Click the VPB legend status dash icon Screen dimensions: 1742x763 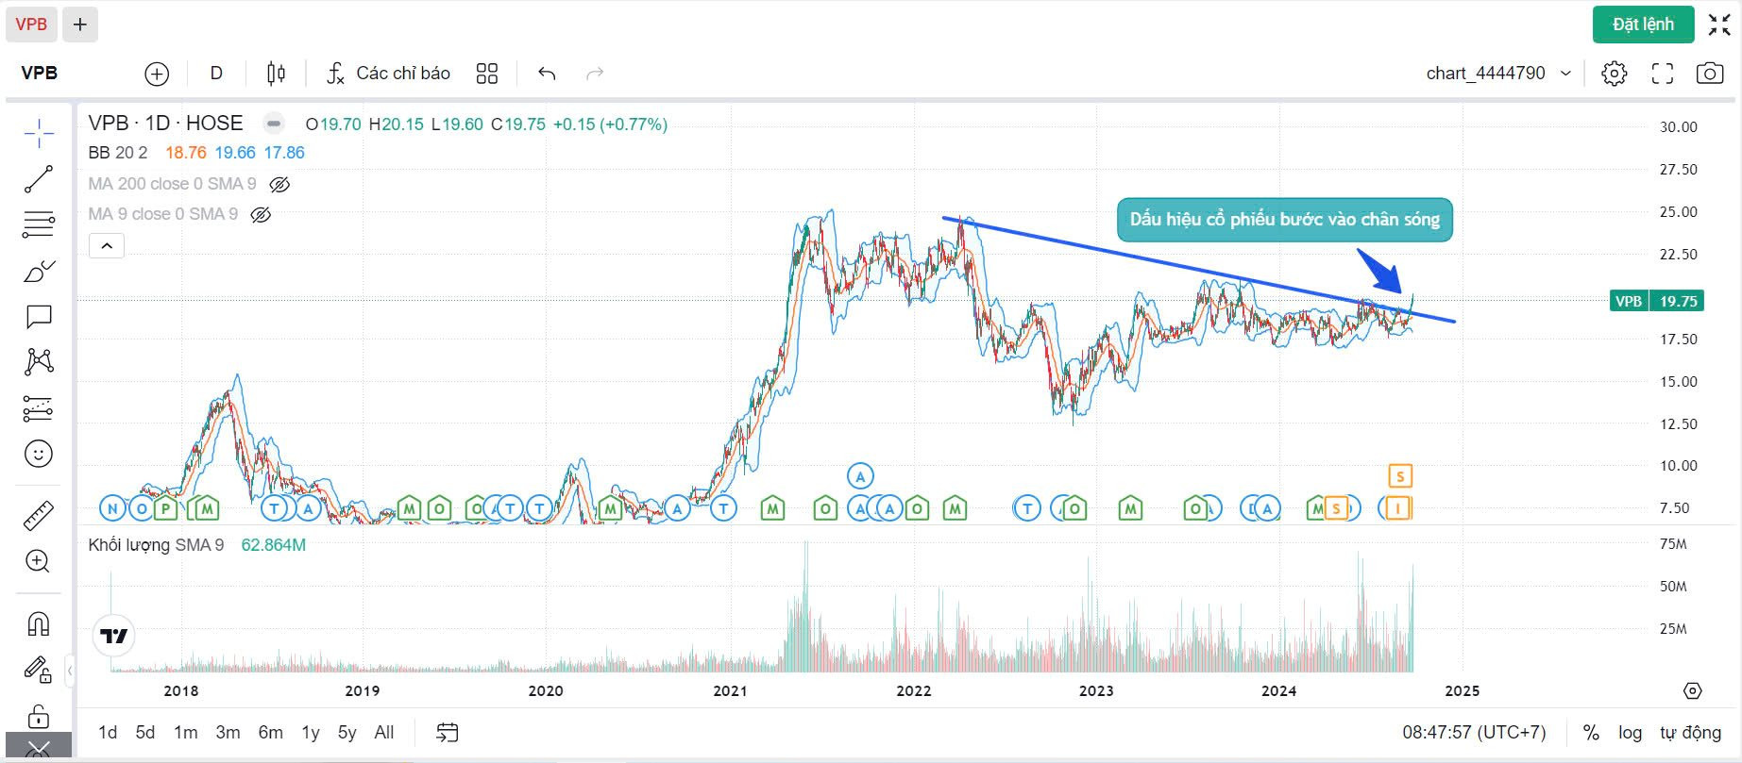pos(274,124)
